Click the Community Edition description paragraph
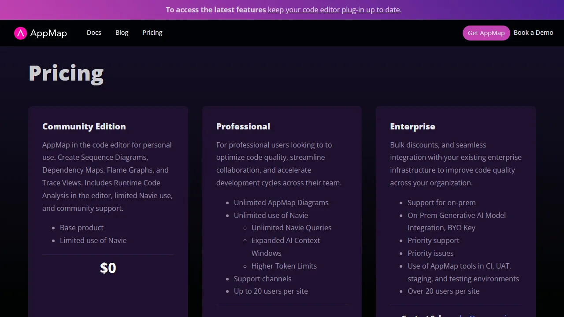 pos(108,177)
